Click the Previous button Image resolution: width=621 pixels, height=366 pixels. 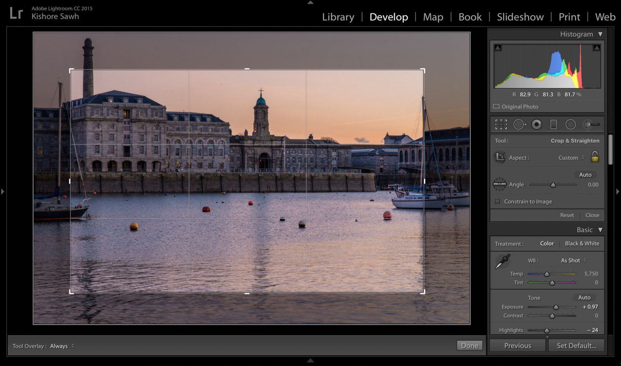517,345
